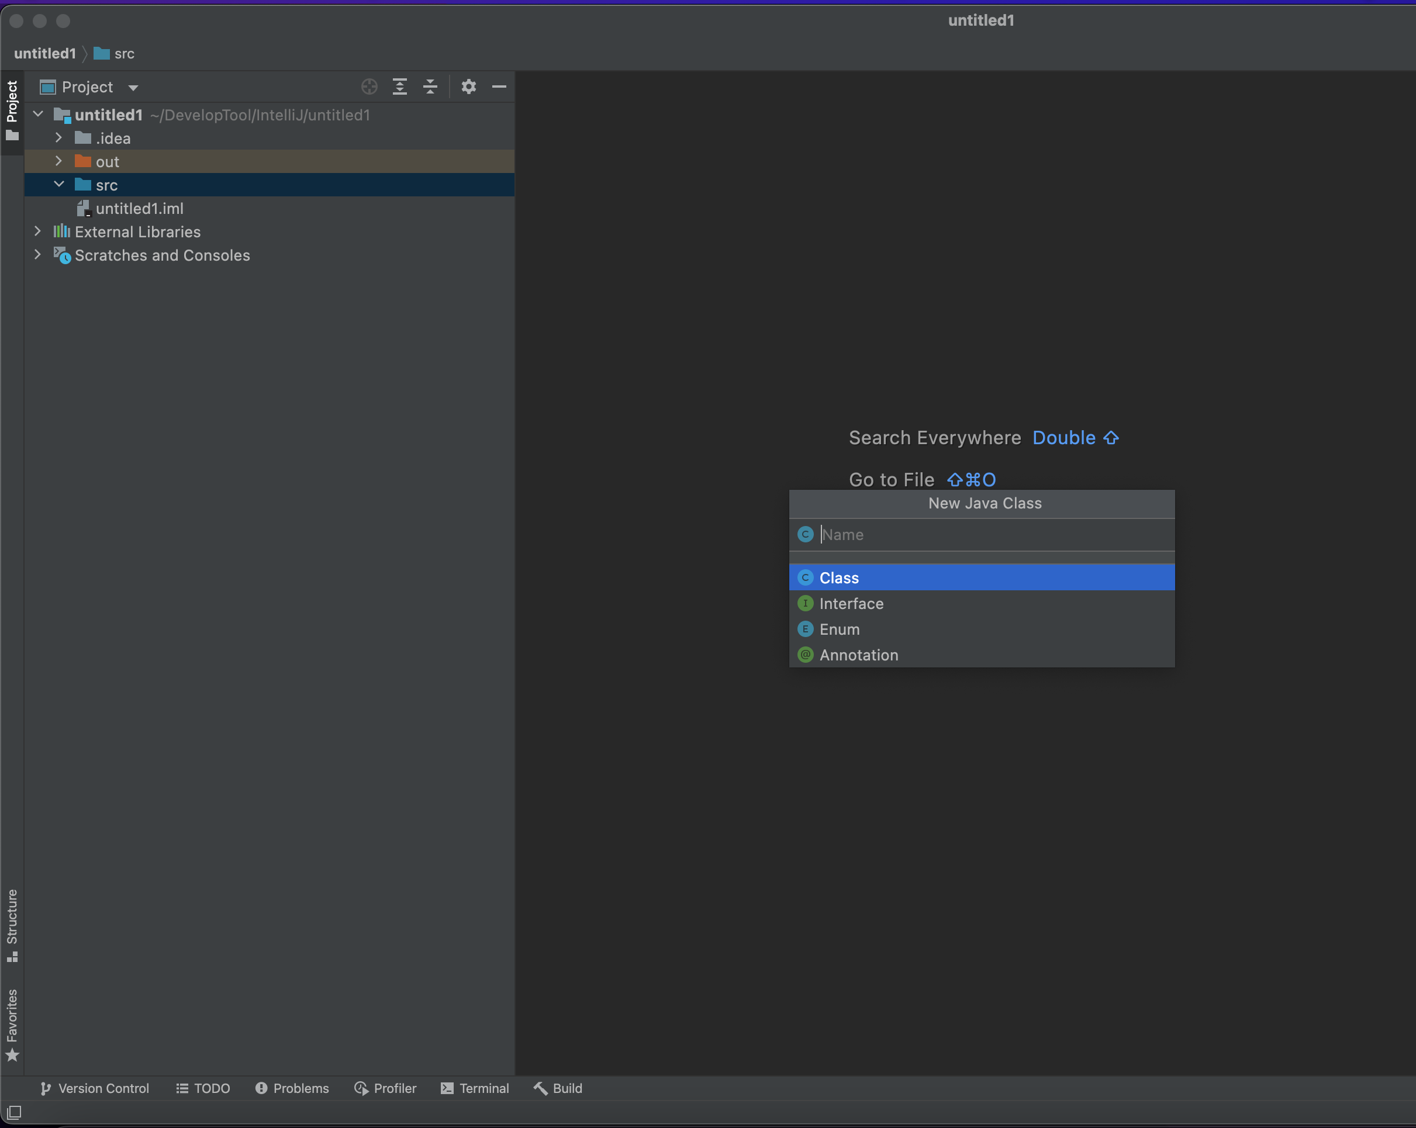This screenshot has width=1416, height=1128.
Task: Expand the out folder
Action: pyautogui.click(x=58, y=161)
